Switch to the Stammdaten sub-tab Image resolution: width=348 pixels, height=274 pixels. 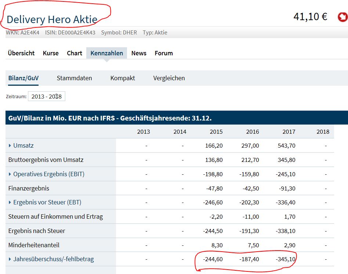coord(74,78)
